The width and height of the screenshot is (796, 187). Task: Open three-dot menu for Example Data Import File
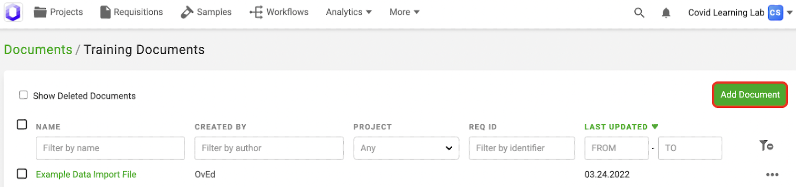[x=772, y=175]
